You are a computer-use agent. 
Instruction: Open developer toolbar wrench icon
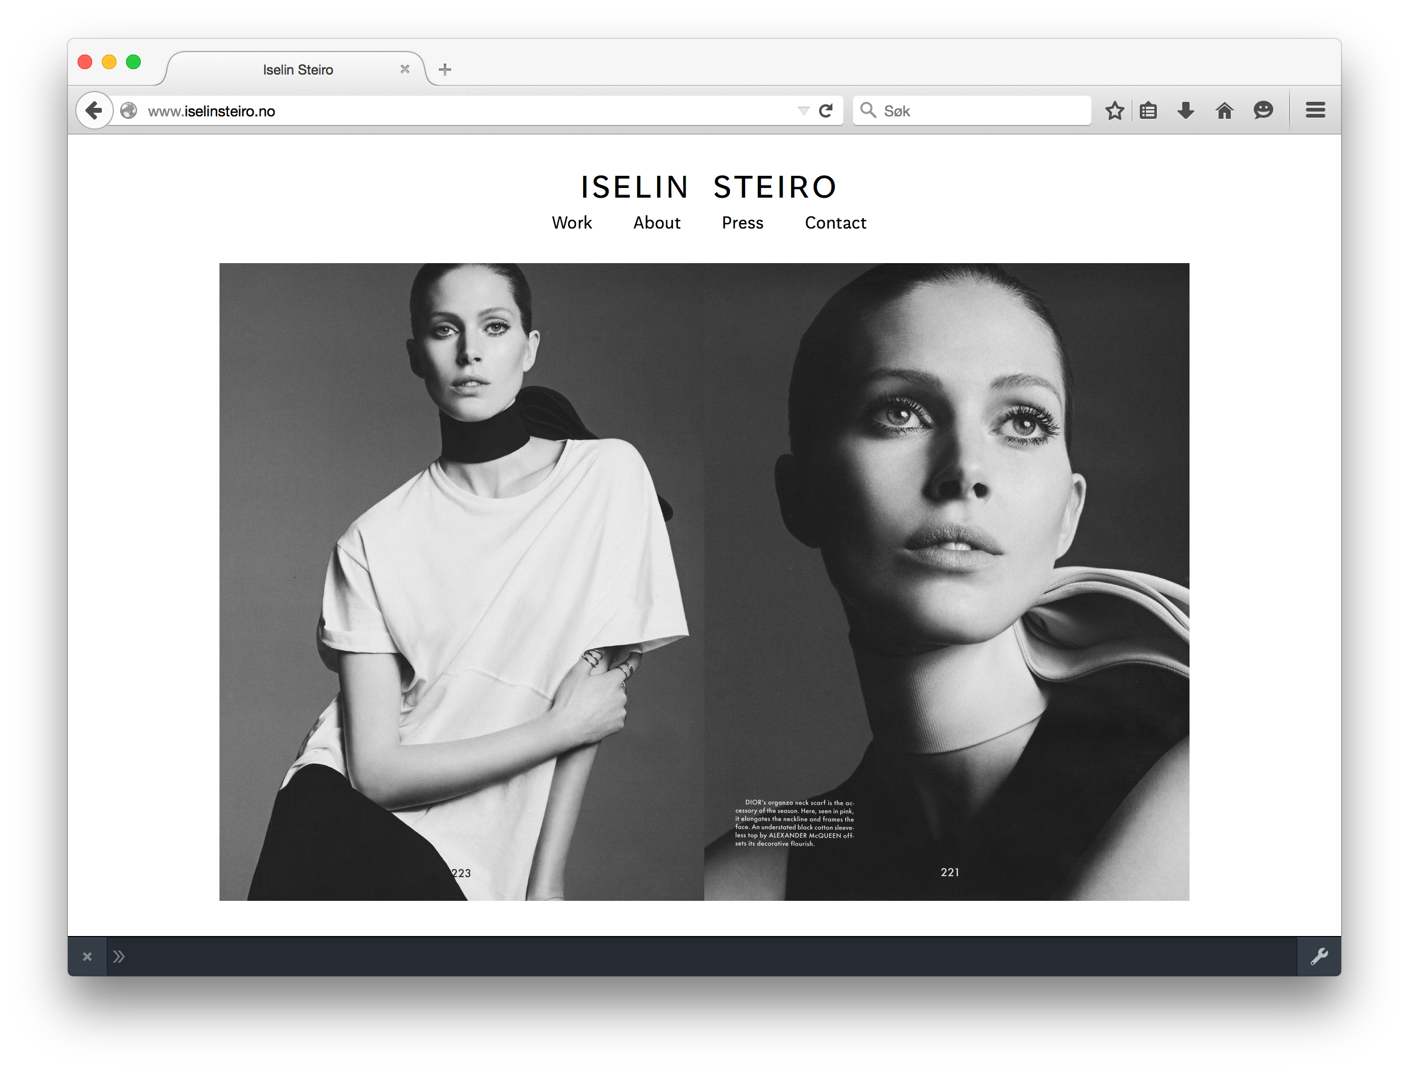coord(1319,956)
